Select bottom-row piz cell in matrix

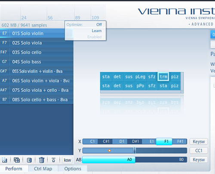click(175, 86)
